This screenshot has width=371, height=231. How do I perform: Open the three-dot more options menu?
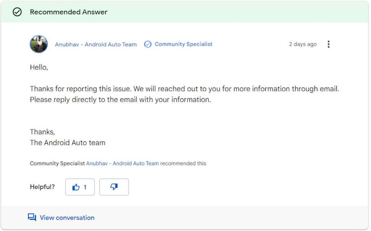tap(328, 44)
